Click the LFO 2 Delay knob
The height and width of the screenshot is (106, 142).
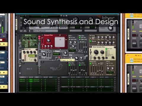(x=112, y=68)
